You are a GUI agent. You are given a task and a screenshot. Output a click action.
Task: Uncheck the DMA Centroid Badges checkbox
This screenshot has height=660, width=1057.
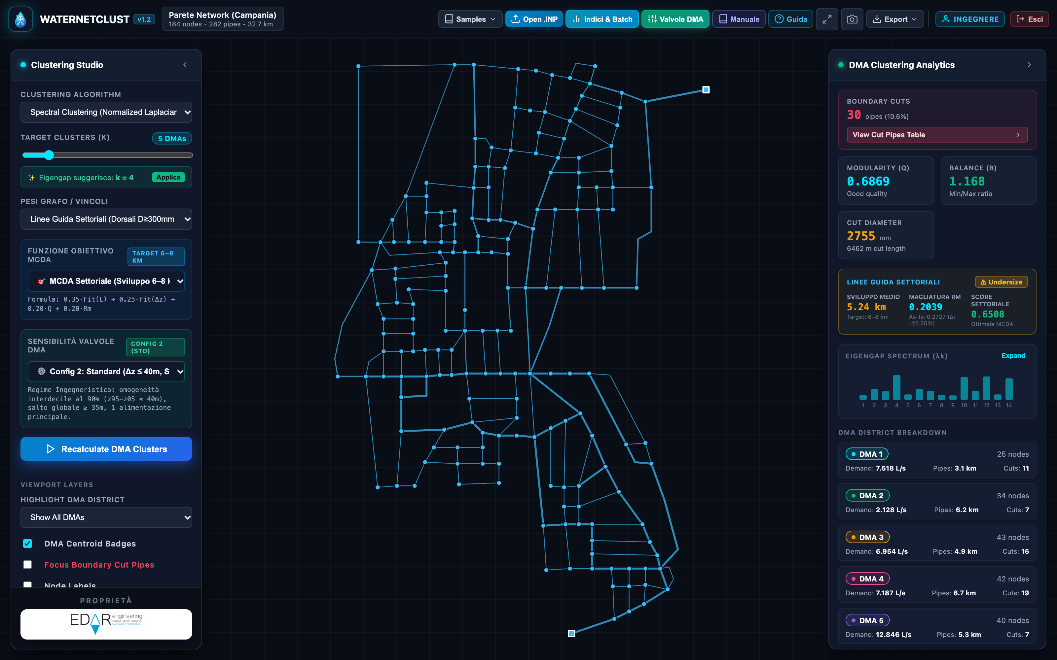(27, 544)
